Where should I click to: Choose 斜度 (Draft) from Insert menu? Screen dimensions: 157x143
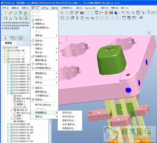(x=44, y=20)
